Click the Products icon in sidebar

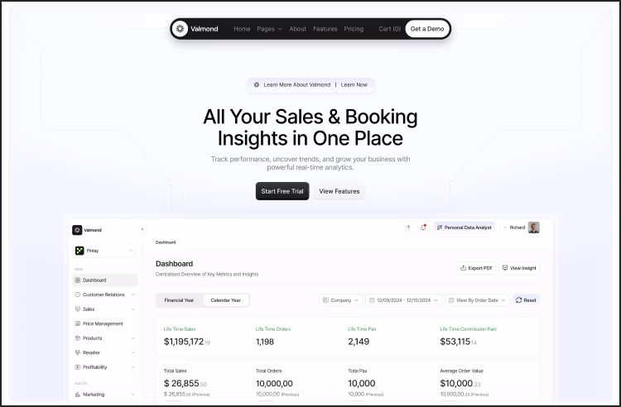pyautogui.click(x=78, y=338)
